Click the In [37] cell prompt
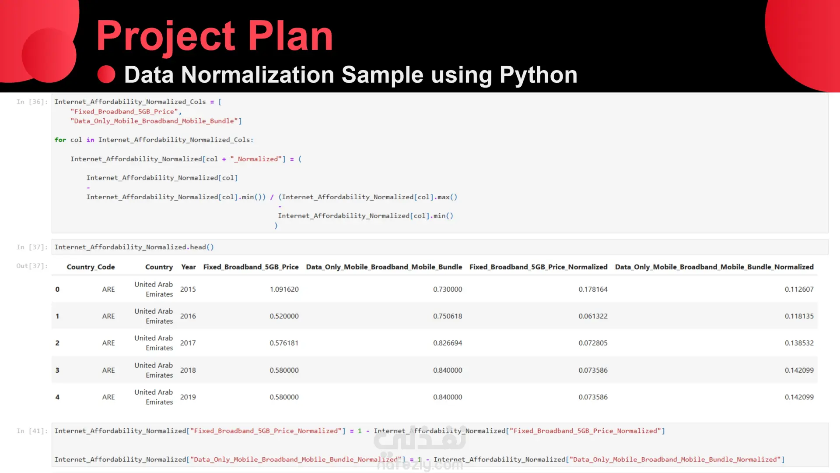This screenshot has width=840, height=473. [x=32, y=247]
